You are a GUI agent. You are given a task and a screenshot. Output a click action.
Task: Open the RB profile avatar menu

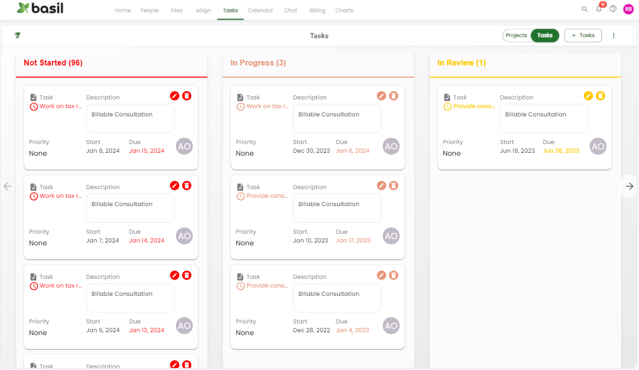(x=628, y=9)
